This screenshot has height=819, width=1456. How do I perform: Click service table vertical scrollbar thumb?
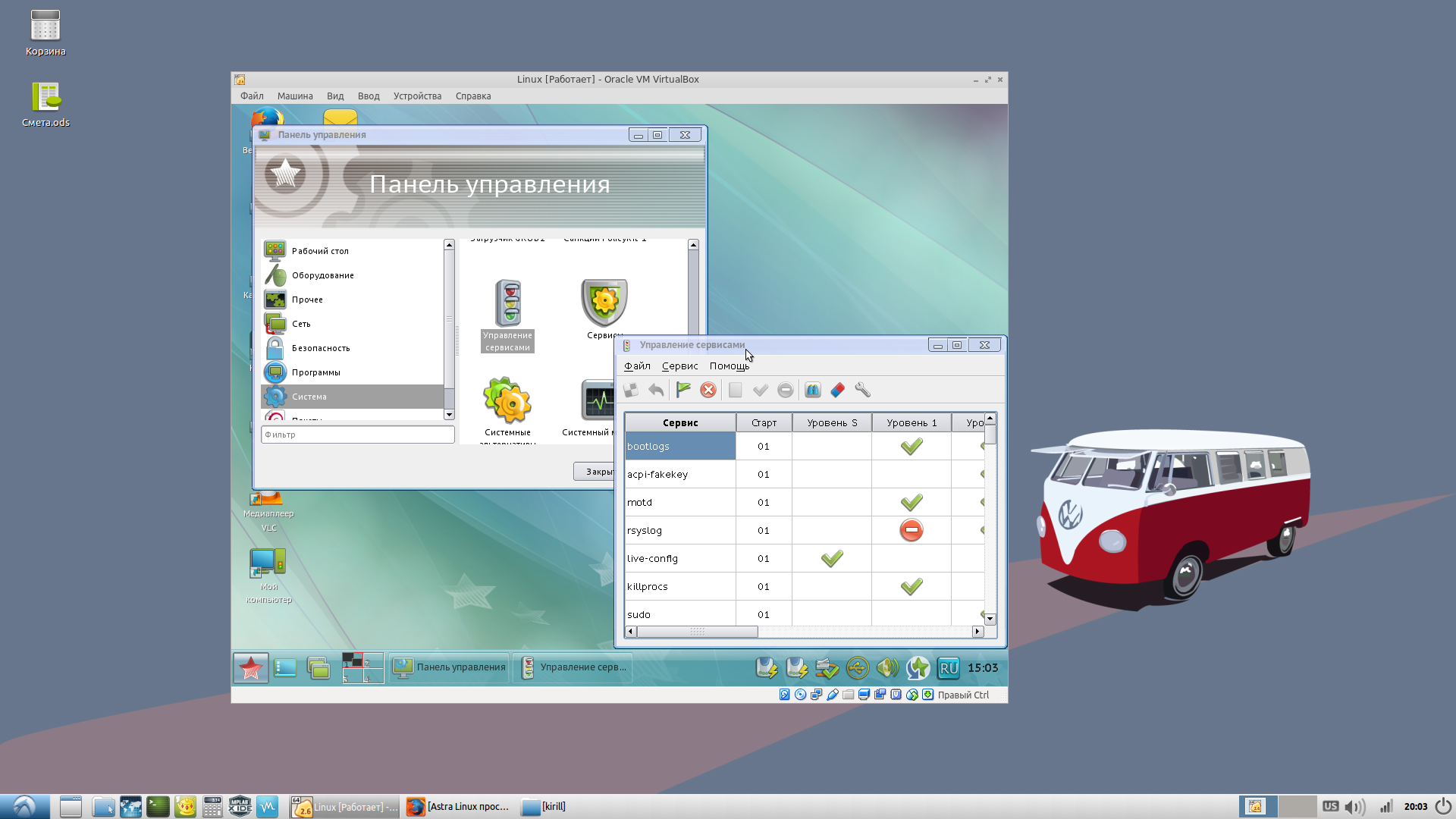pyautogui.click(x=990, y=434)
